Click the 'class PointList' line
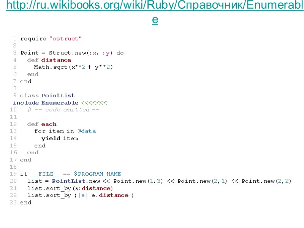Image resolution: width=304 pixels, height=228 pixels. pyautogui.click(x=47, y=95)
